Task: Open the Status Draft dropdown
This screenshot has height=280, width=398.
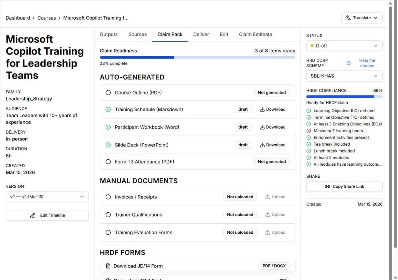Action: click(344, 46)
